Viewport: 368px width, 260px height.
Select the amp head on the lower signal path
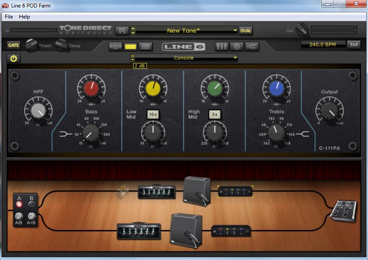(139, 231)
